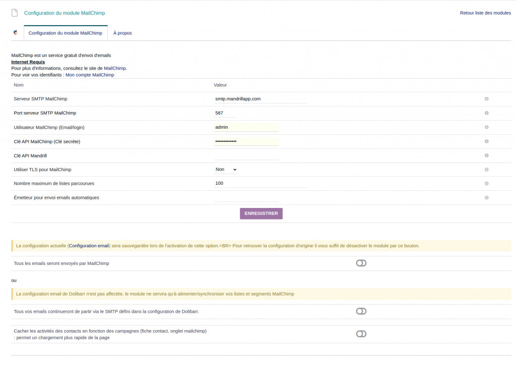Go back via Retour liste des modules

click(485, 13)
